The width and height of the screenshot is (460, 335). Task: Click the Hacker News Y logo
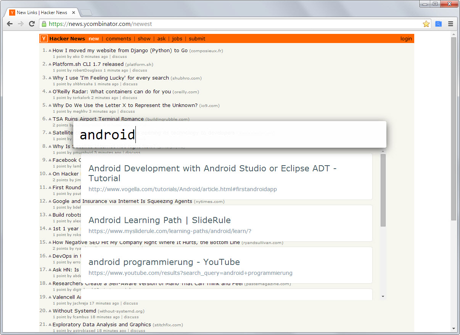pyautogui.click(x=44, y=38)
